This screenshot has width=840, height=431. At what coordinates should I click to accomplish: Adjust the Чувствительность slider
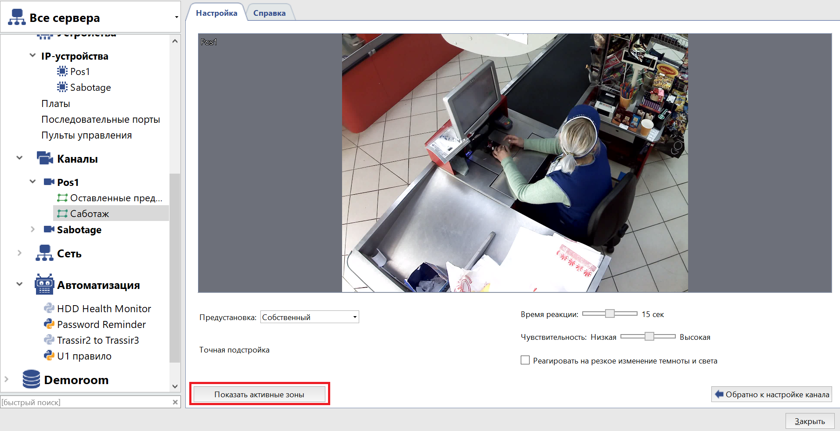point(648,336)
